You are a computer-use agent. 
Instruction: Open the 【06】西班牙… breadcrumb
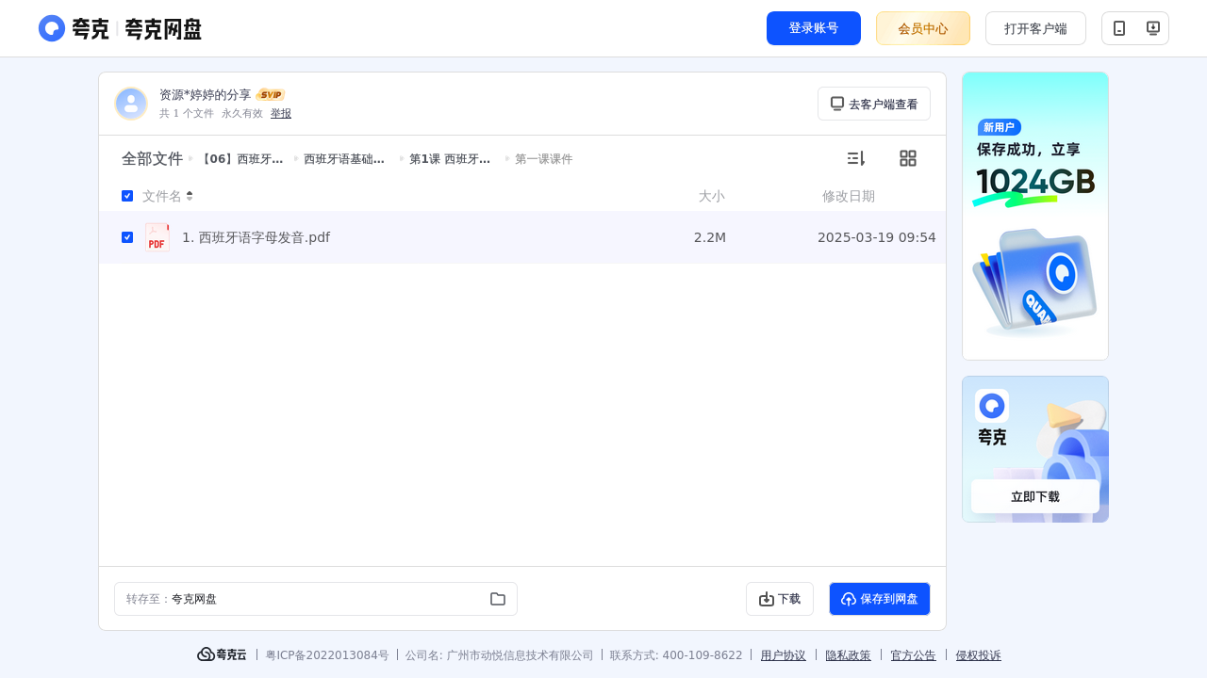tap(240, 159)
